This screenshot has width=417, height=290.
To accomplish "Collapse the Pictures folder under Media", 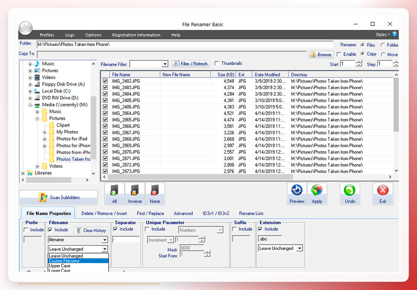I will (37, 118).
